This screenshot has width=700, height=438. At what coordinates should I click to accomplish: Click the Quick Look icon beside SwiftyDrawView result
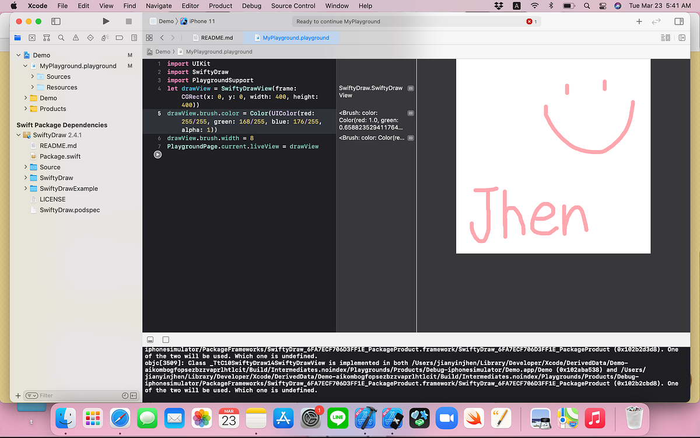point(411,88)
